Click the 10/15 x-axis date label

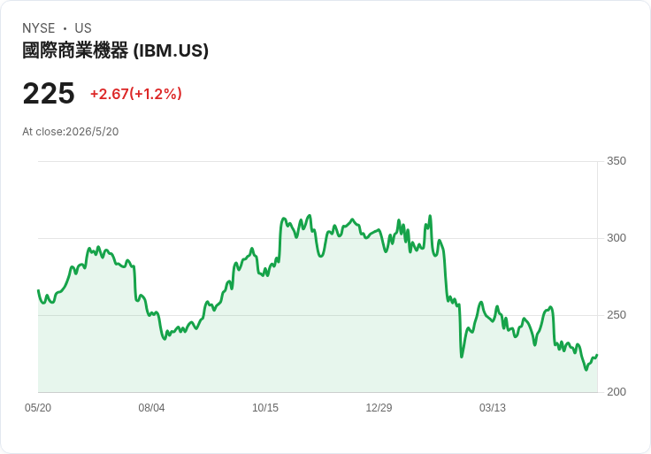tap(265, 408)
